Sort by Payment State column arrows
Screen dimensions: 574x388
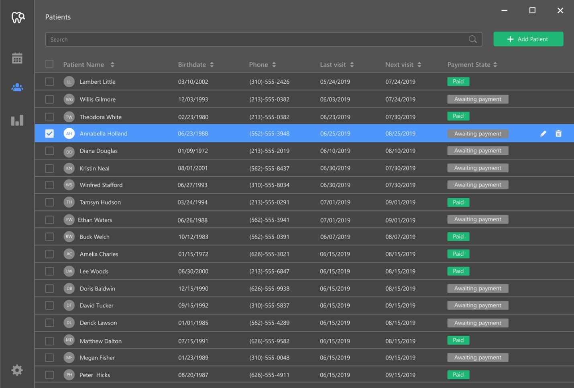495,65
